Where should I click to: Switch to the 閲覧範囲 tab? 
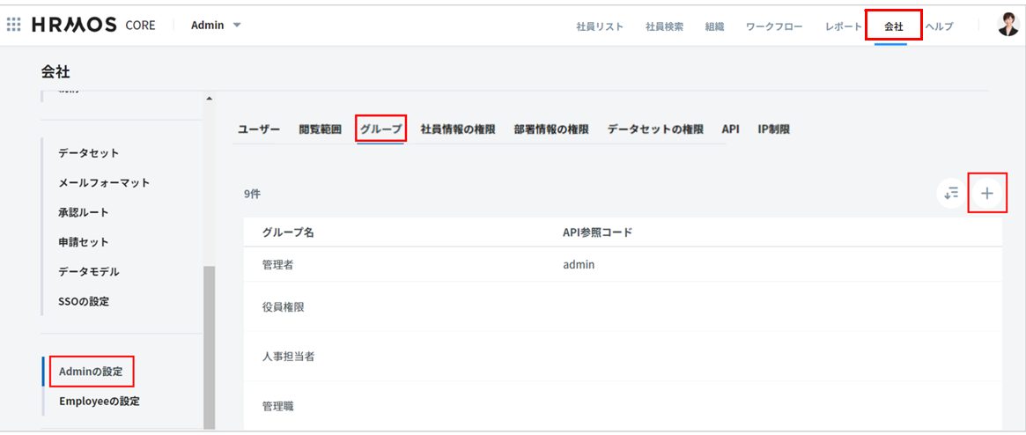point(320,129)
